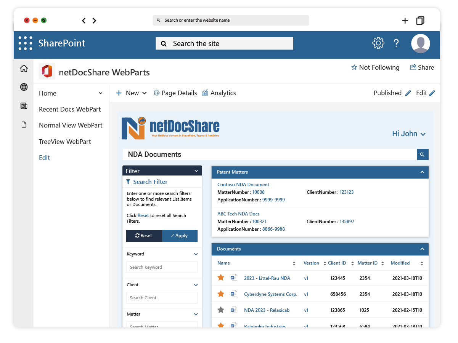Screen dimensions: 458x343
Task: Collapse the Patent Matters section
Action: (422, 172)
